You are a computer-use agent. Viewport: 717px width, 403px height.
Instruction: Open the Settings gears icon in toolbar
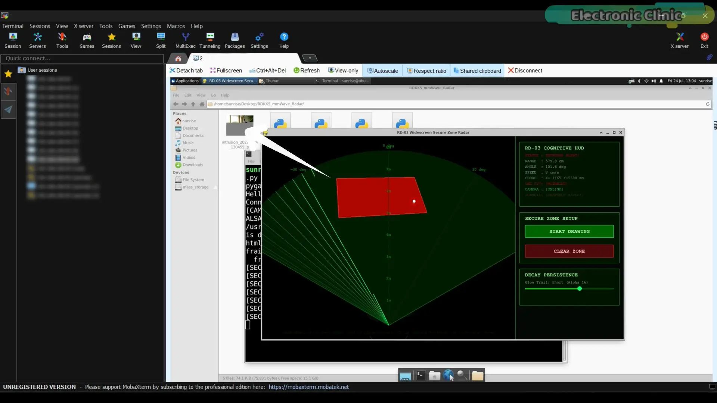[259, 40]
